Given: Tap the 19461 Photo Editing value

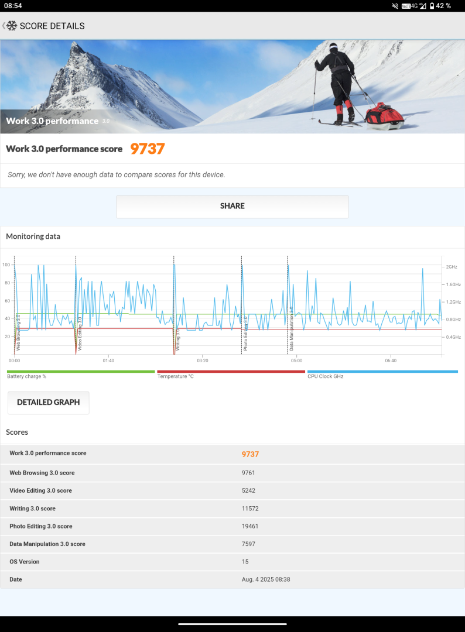Looking at the screenshot, I should [x=250, y=527].
